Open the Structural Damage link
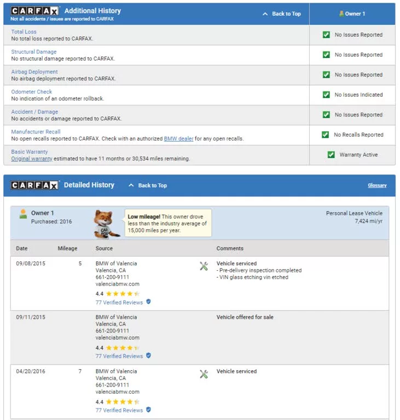 34,52
